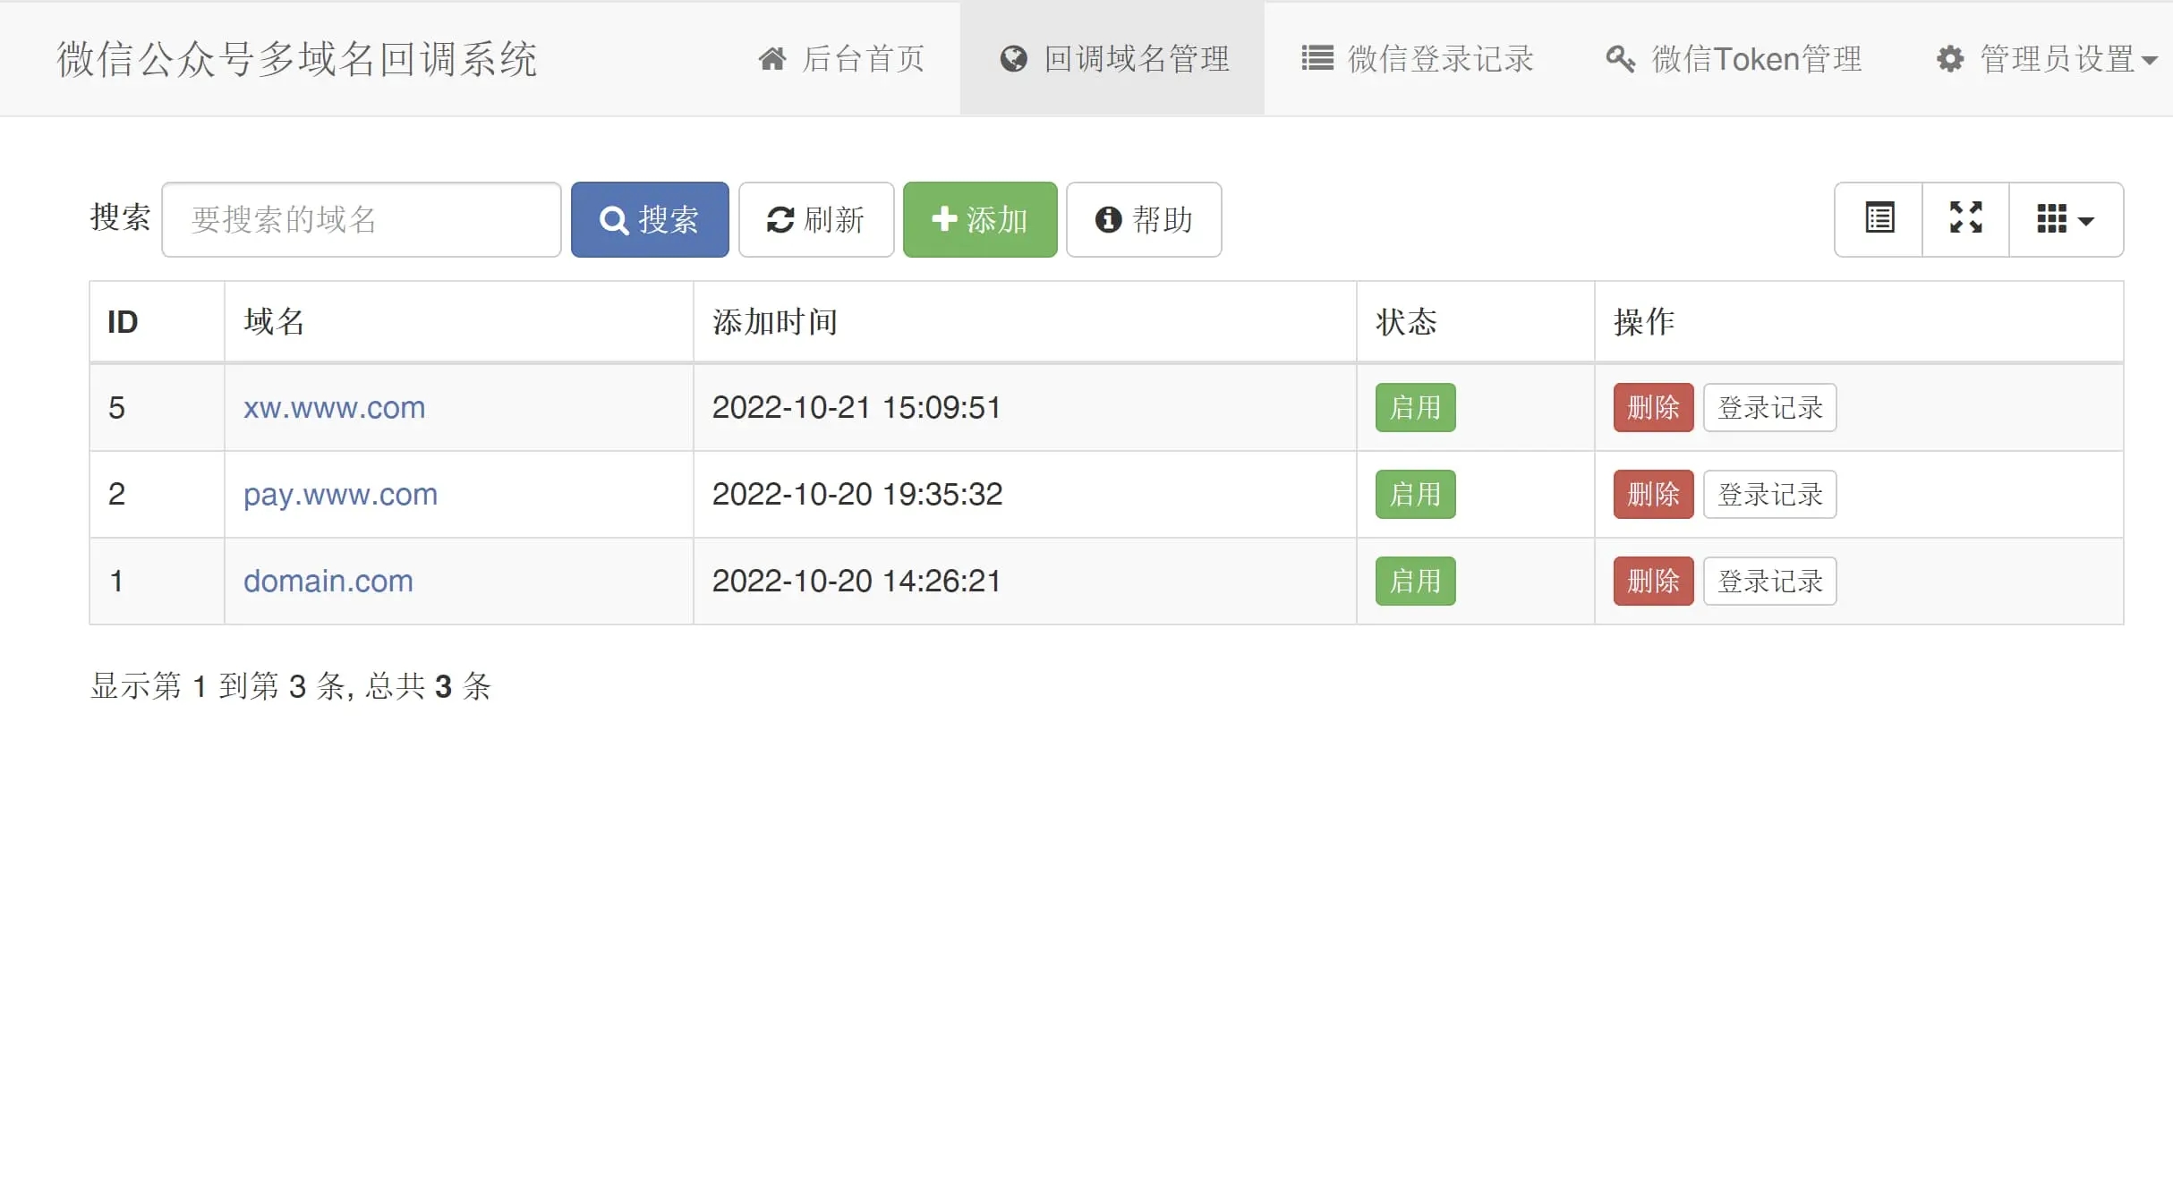Image resolution: width=2173 pixels, height=1181 pixels.
Task: Toggle 启用 status for domain.com
Action: pos(1414,581)
